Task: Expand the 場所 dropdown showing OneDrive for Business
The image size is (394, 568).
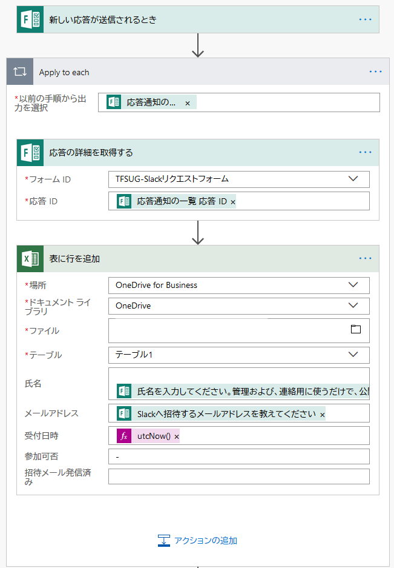Action: click(x=353, y=285)
